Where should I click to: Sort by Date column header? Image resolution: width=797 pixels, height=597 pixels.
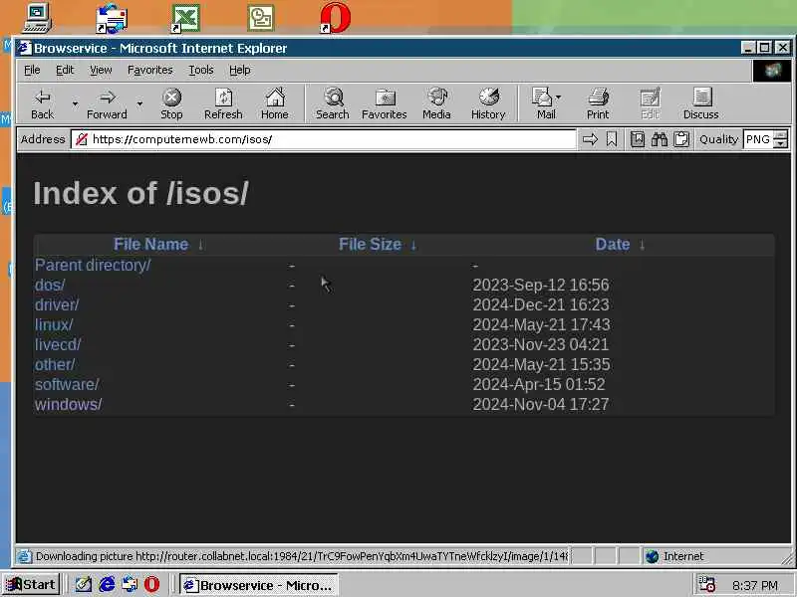pos(613,244)
